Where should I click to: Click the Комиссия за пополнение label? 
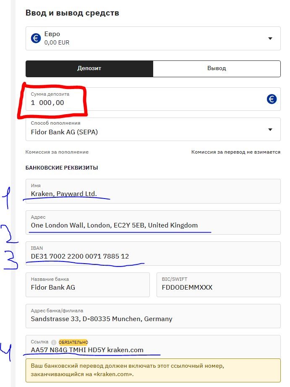[57, 152]
